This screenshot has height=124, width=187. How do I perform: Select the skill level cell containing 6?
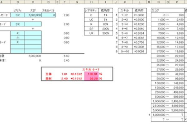[49, 15]
